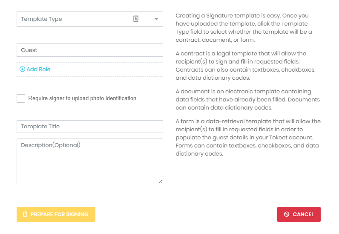
Task: Click the document icon on Prepare for Signing
Action: click(x=25, y=214)
